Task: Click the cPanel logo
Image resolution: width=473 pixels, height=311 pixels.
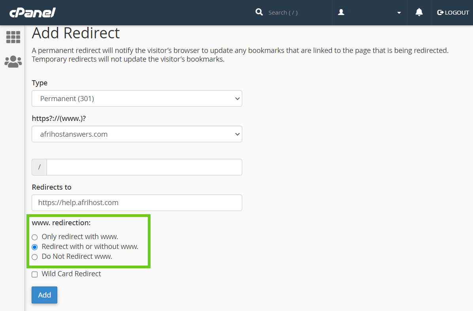Action: [32, 13]
